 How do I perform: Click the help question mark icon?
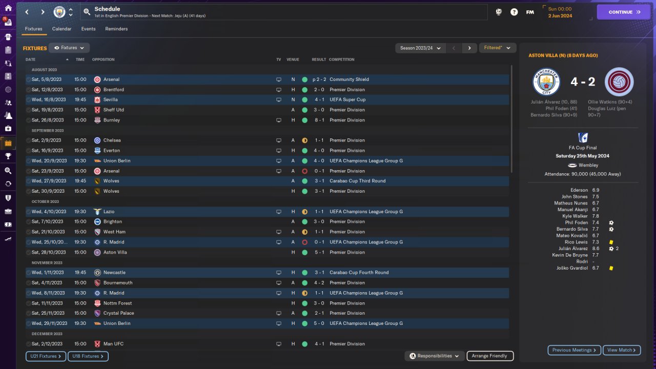point(514,12)
